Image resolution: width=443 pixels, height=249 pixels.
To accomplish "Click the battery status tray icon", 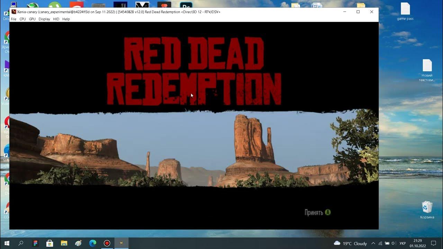I will [387, 243].
